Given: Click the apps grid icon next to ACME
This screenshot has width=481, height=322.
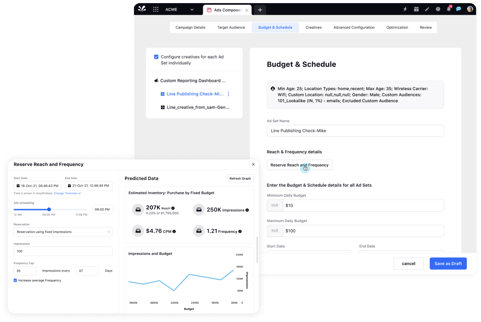Looking at the screenshot, I should 155,9.
